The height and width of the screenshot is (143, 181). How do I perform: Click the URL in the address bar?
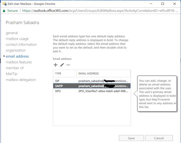pyautogui.click(x=100, y=11)
